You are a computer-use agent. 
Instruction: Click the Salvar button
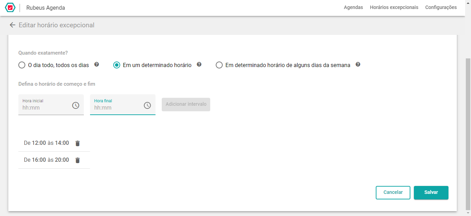pyautogui.click(x=431, y=192)
